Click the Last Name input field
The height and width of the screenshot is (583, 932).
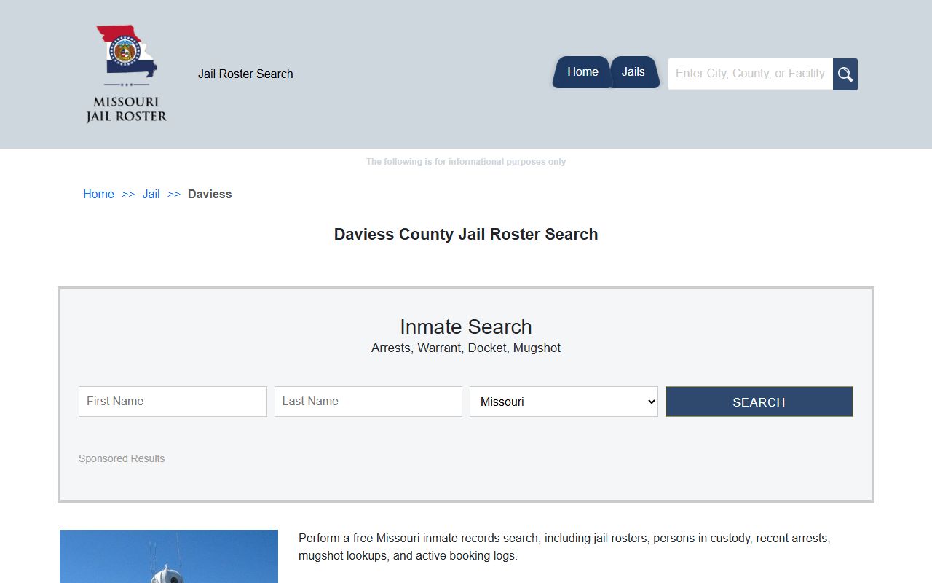tap(368, 402)
